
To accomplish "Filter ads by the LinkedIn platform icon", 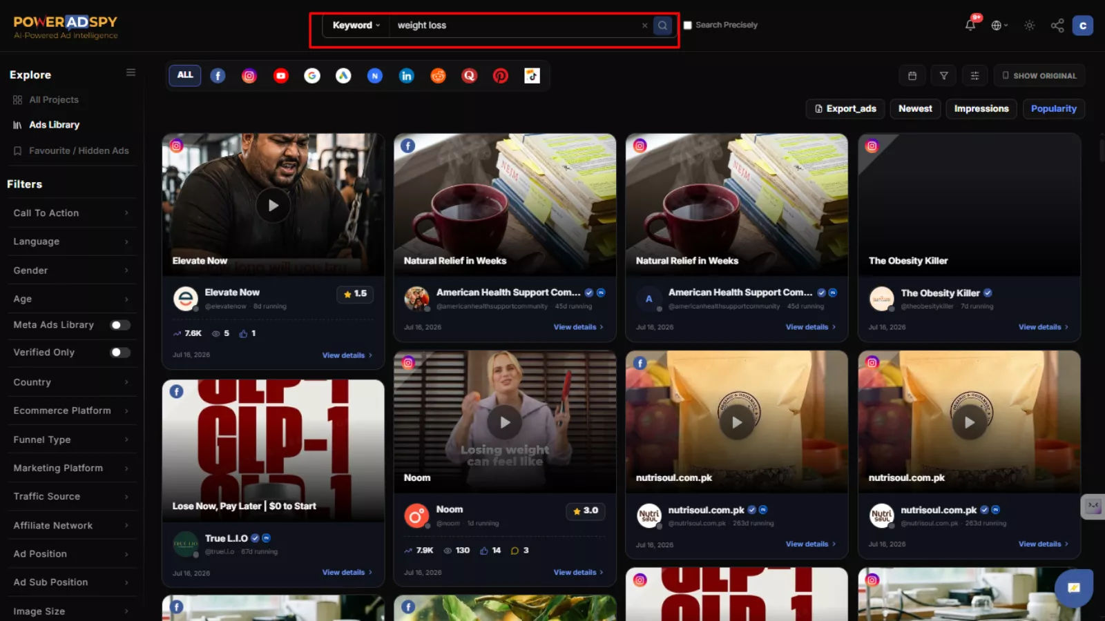I will (407, 76).
